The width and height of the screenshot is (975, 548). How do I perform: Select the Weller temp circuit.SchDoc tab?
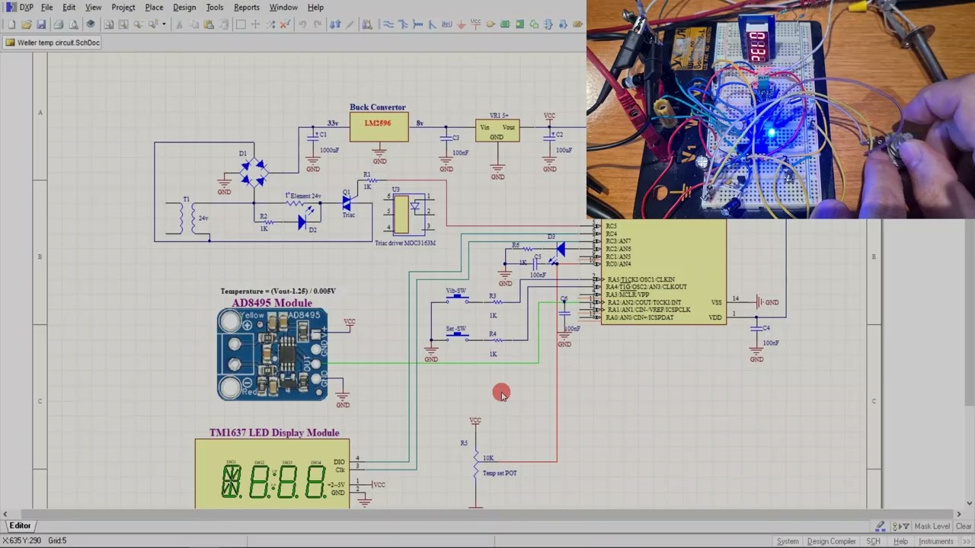click(x=53, y=43)
